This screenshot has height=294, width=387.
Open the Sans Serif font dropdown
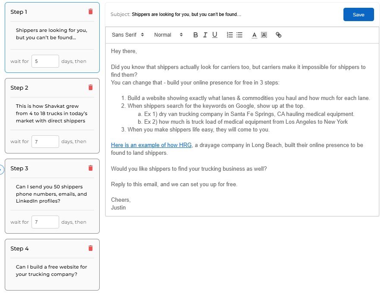pyautogui.click(x=128, y=35)
